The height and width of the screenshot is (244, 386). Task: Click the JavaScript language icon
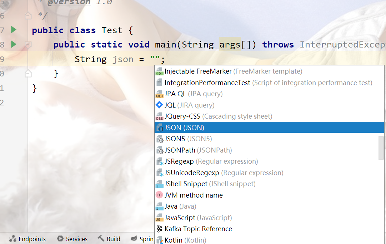point(159,218)
